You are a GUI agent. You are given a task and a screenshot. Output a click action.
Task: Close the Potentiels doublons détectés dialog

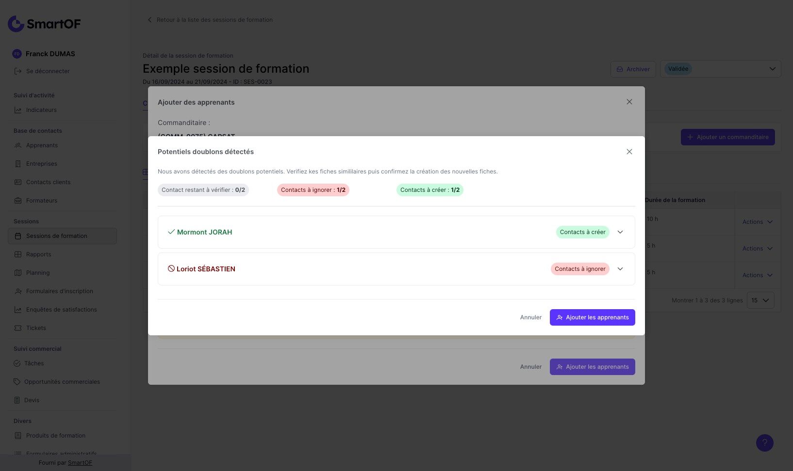(629, 152)
